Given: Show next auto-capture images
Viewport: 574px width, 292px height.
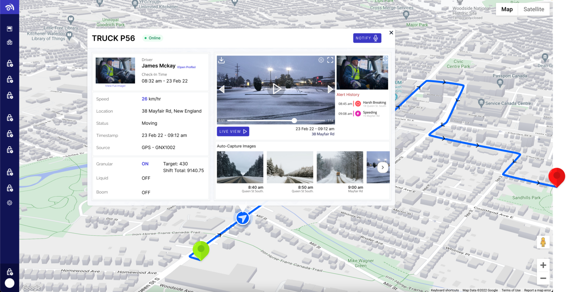Looking at the screenshot, I should (383, 168).
